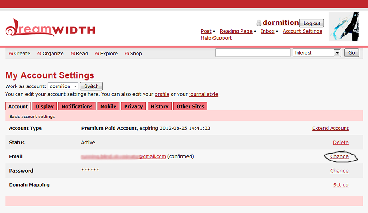Viewport: 368px width, 213px height.
Task: Click Set up for Domain Mapping
Action: tap(340, 185)
